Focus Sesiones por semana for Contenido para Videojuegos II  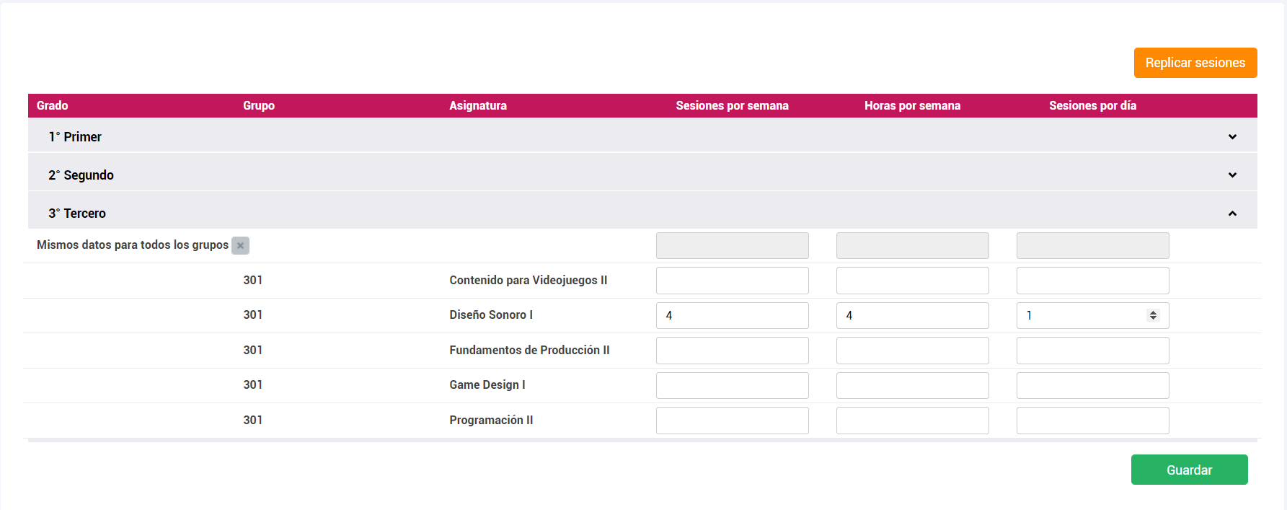point(732,281)
